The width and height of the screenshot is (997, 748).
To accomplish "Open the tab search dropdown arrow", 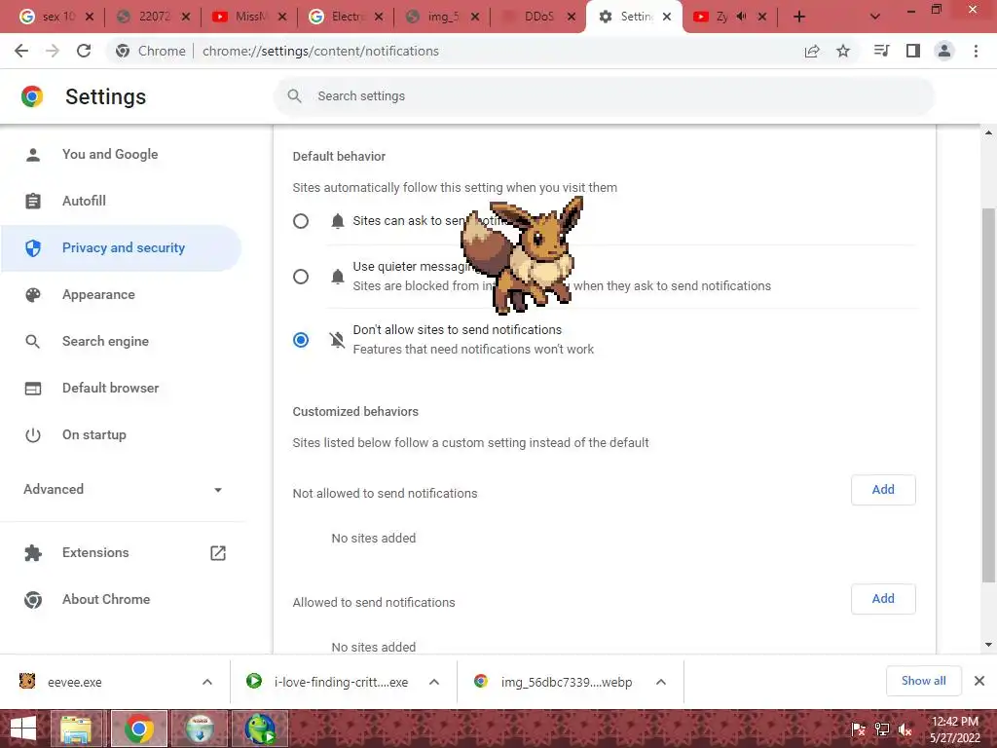I will coord(875,17).
